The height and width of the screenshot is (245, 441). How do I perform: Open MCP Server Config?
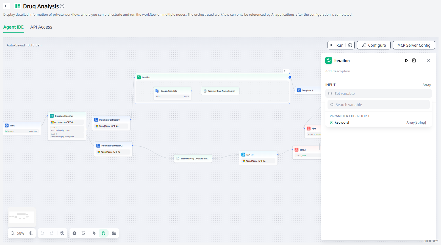click(x=414, y=45)
